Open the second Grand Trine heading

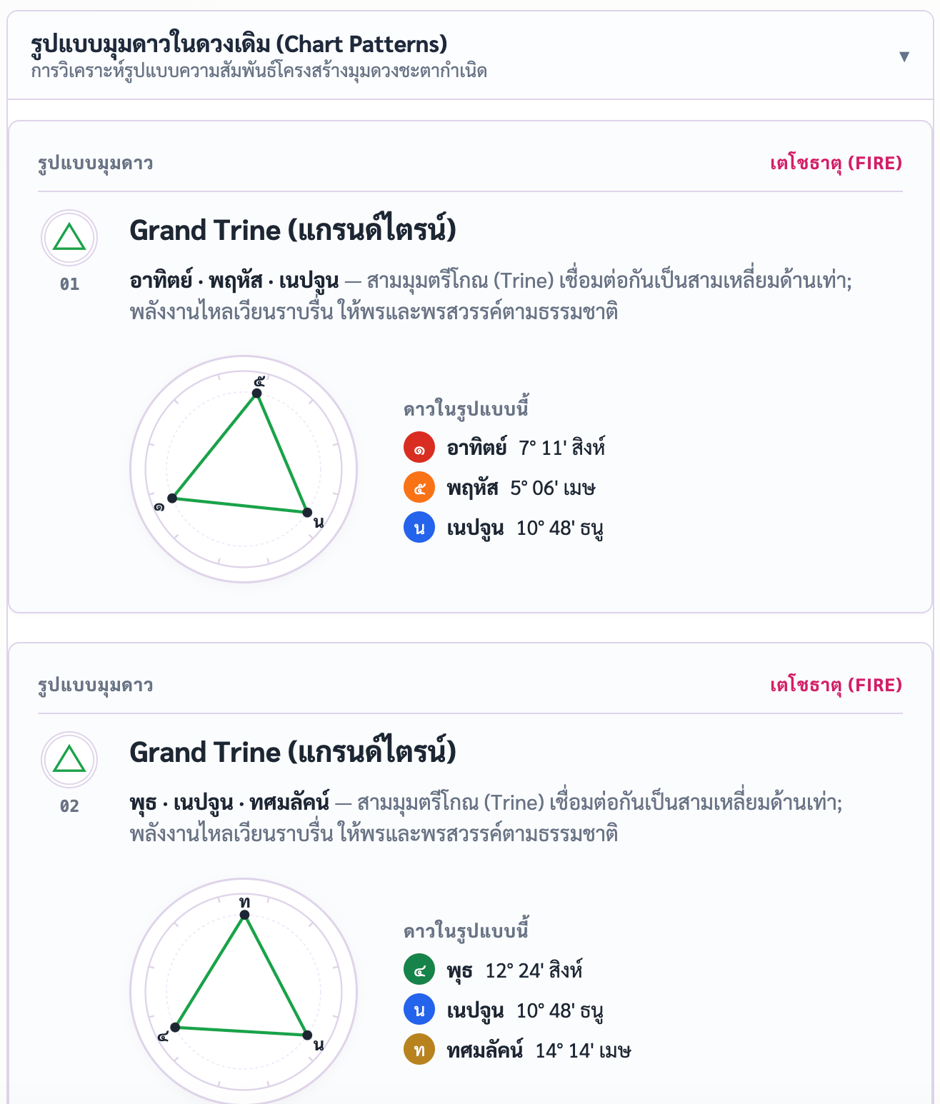293,753
